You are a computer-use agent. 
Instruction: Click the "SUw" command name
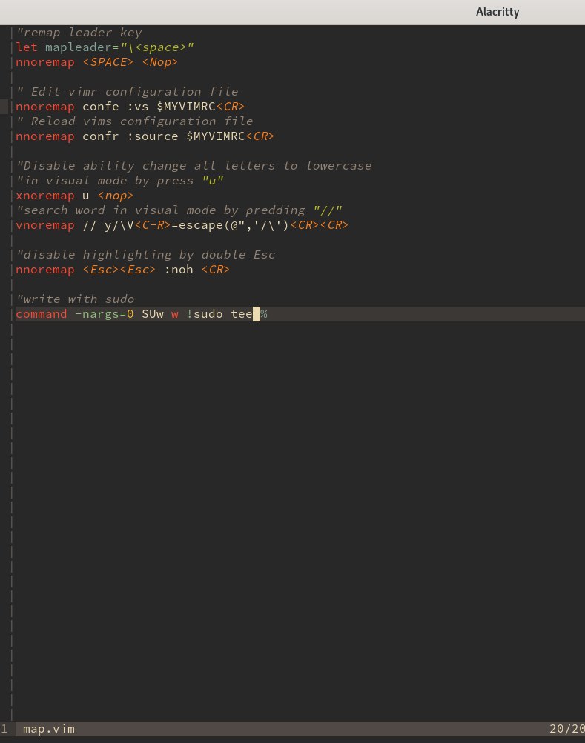153,314
